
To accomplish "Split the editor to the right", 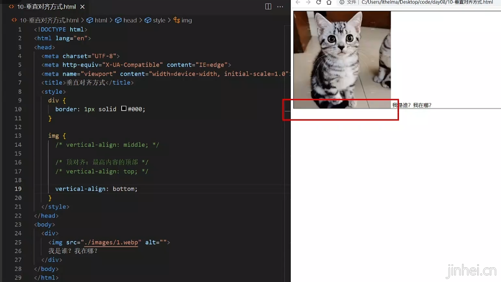I will click(x=268, y=7).
